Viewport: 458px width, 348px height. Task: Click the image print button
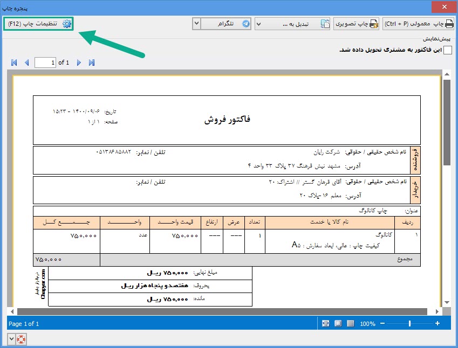pyautogui.click(x=357, y=24)
